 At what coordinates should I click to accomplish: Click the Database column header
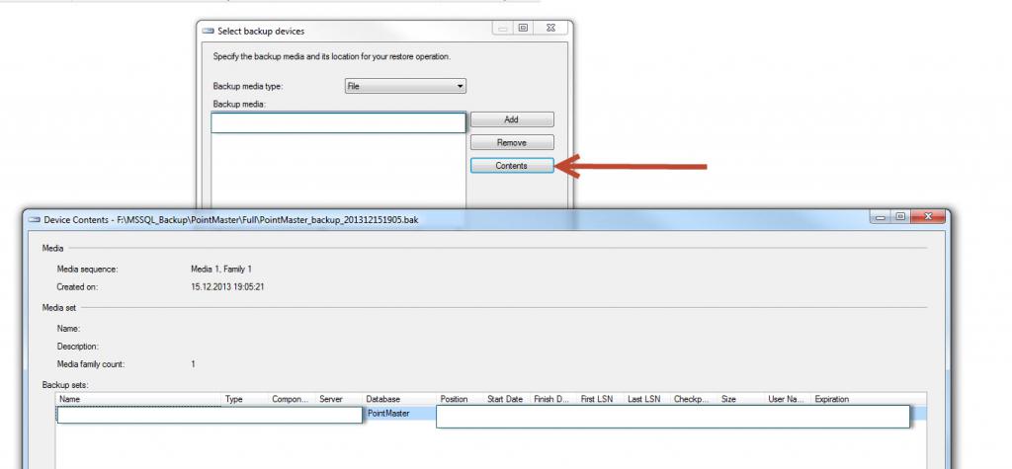(400, 399)
